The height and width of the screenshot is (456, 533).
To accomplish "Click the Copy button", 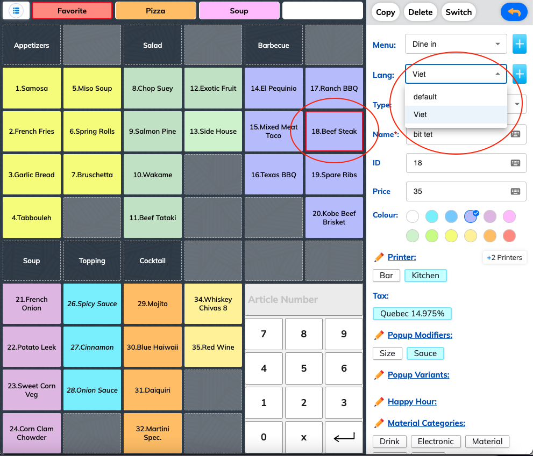I will coord(386,12).
